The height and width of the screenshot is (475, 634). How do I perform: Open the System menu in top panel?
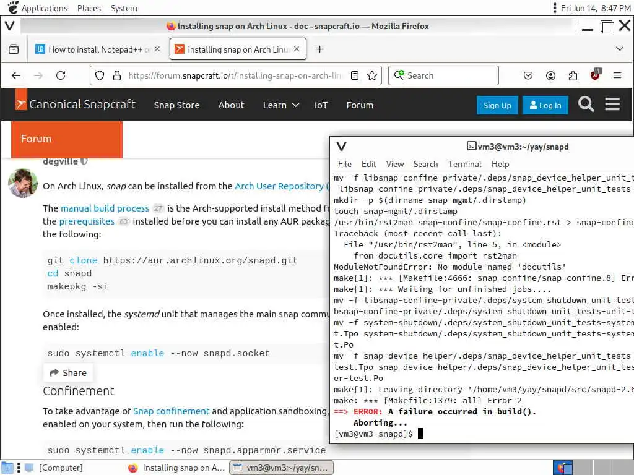[x=124, y=8]
